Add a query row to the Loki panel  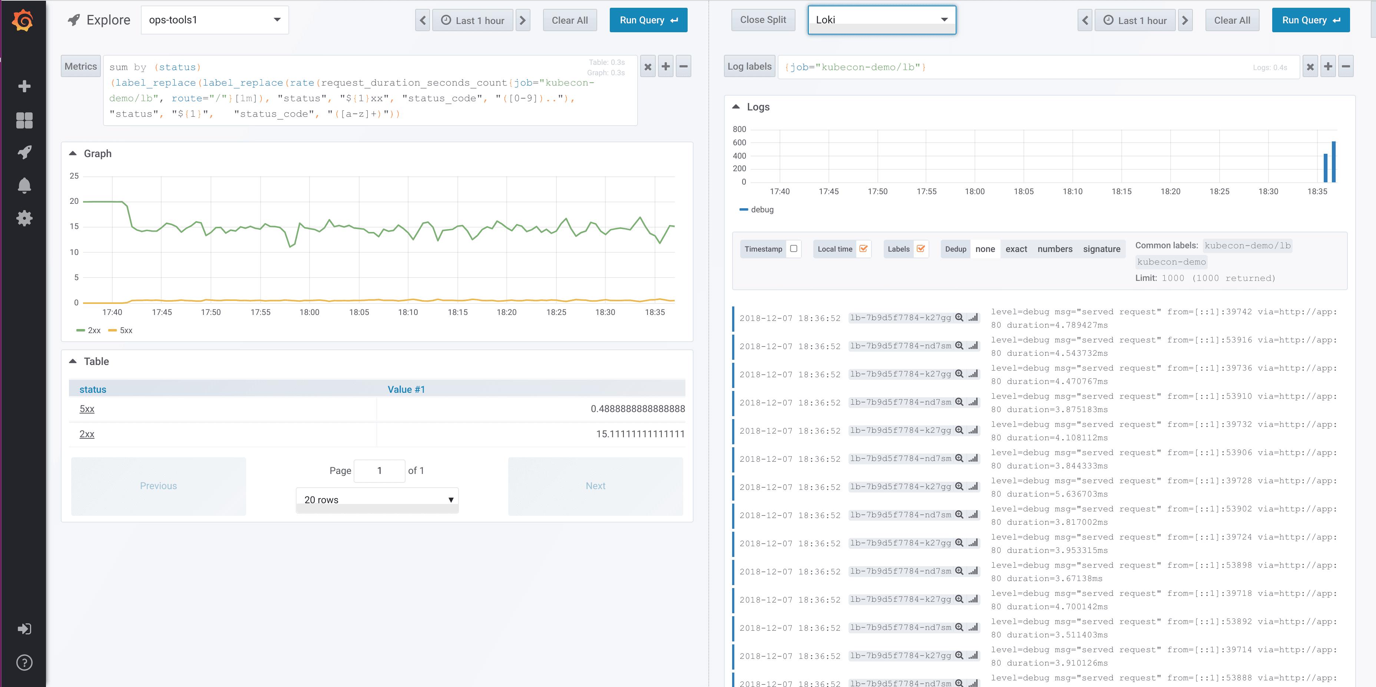[x=1327, y=67]
